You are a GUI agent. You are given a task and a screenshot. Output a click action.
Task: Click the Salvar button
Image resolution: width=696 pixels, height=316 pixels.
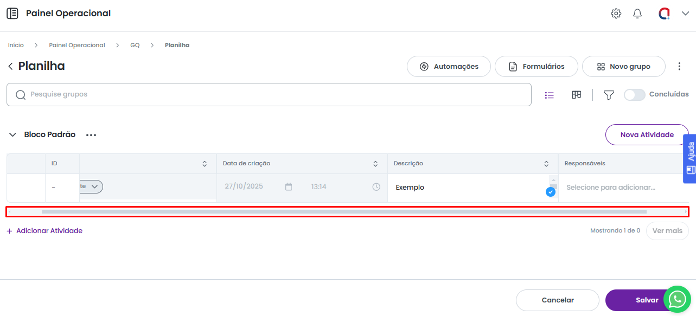(x=647, y=300)
